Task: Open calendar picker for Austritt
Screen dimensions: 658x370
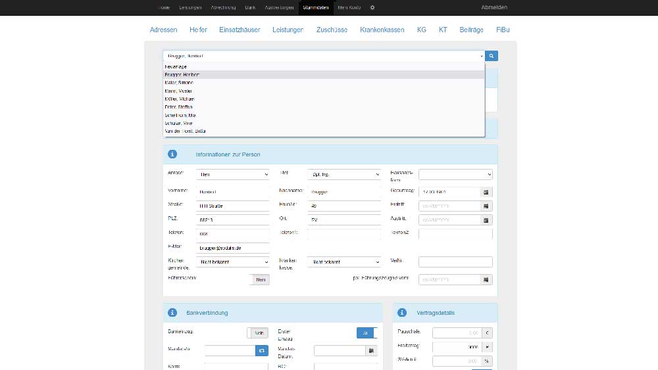Action: [x=486, y=220]
